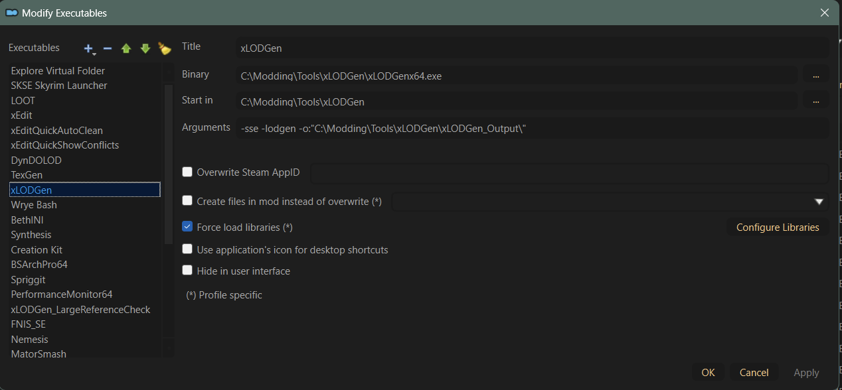Move executable up with green arrow
Viewport: 842px width, 390px height.
point(126,48)
